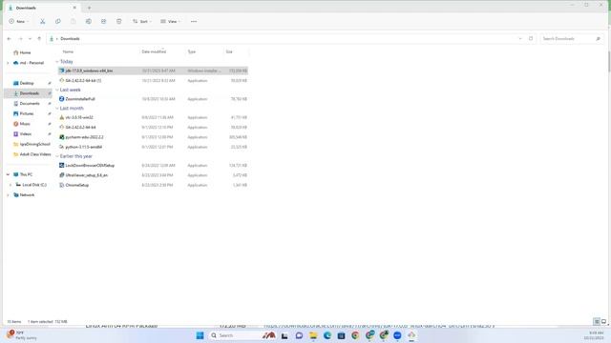The height and width of the screenshot is (343, 611).
Task: Open the weather widget on taskbar
Action: [x=21, y=335]
